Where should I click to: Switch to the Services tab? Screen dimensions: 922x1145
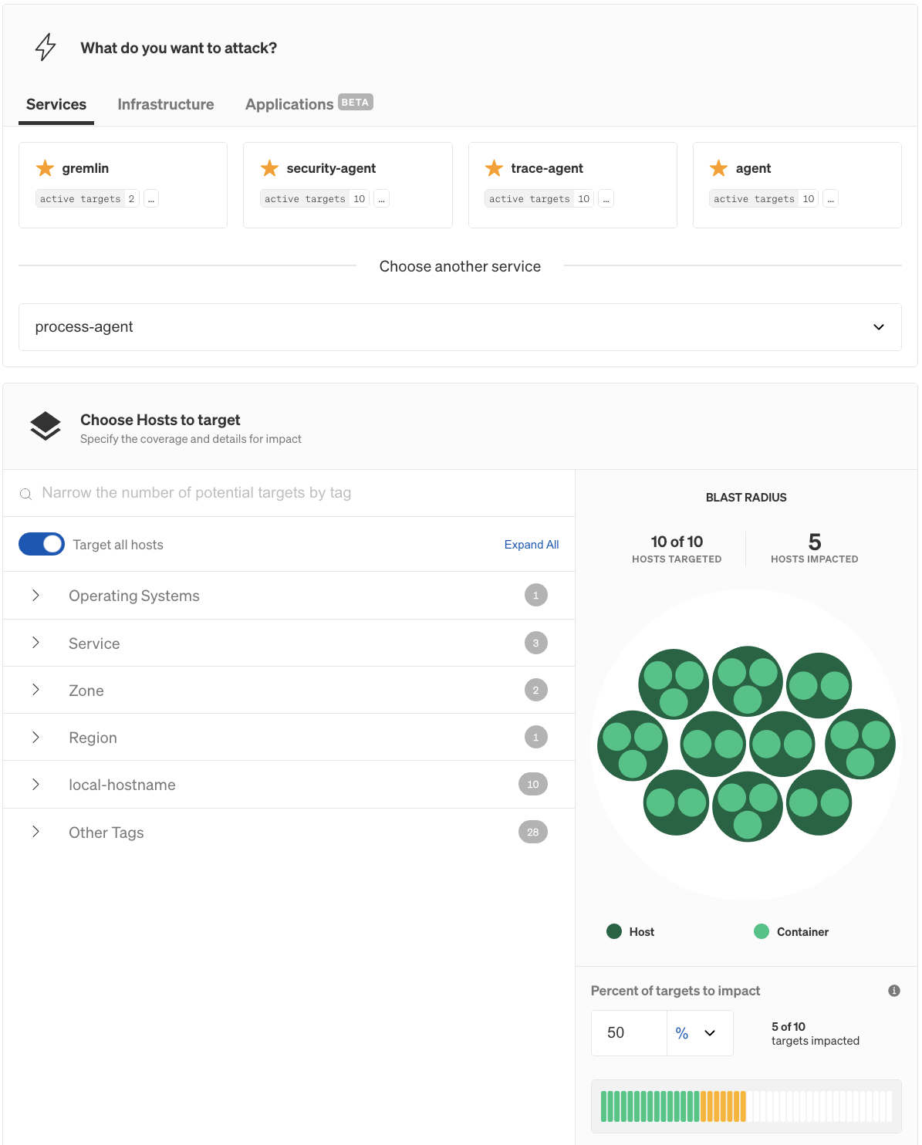(56, 105)
